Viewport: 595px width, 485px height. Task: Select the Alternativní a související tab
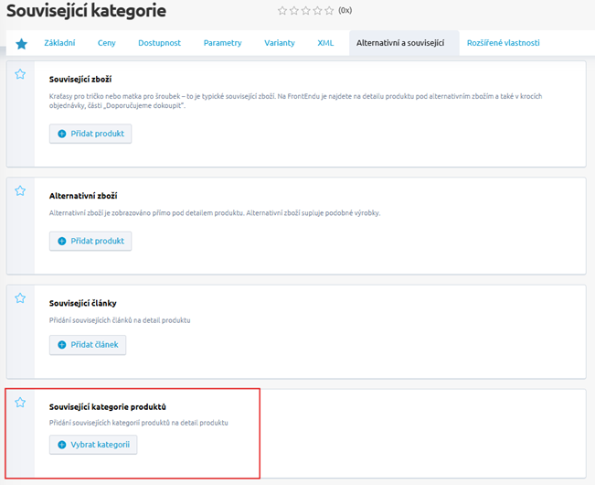coord(400,43)
